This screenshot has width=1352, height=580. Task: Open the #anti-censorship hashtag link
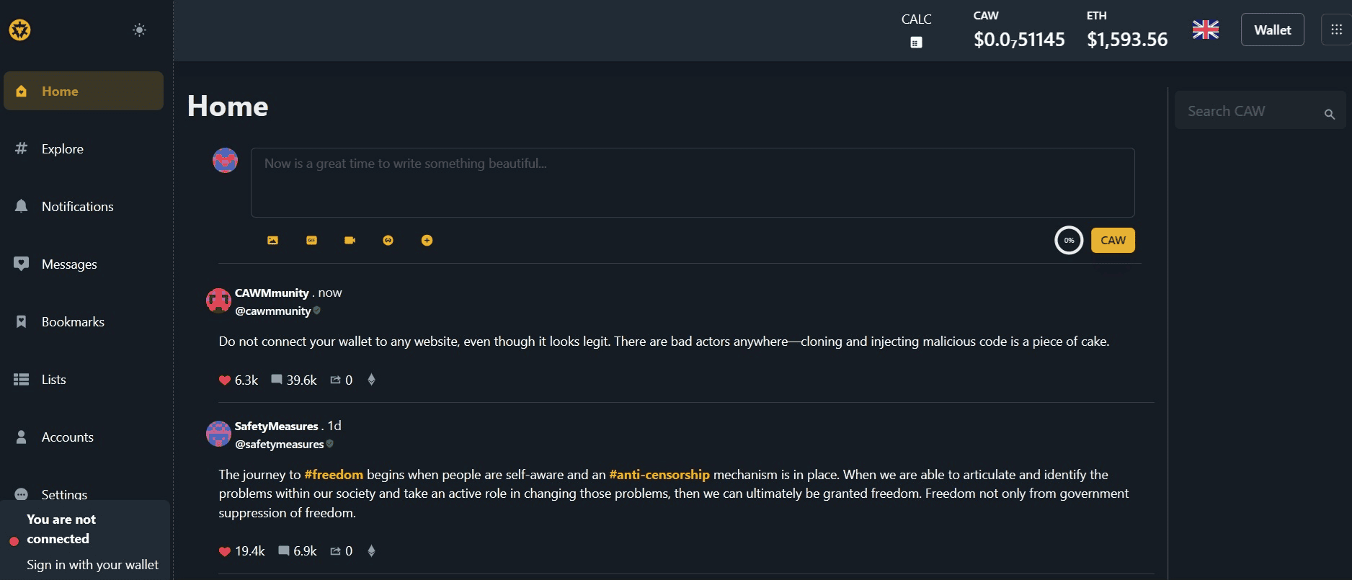click(x=659, y=475)
